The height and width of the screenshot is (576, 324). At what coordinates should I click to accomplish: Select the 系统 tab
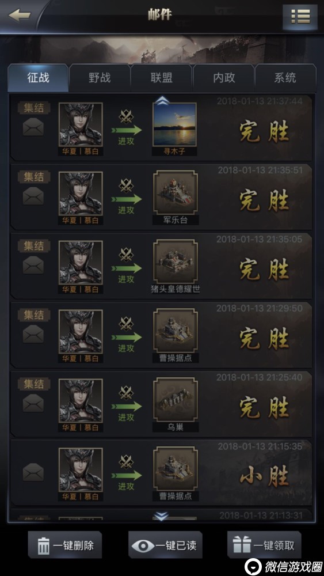pos(285,78)
